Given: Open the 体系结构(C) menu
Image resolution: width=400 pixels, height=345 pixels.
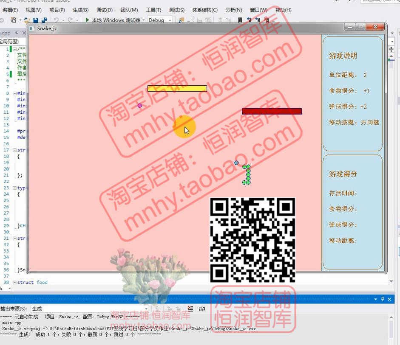Looking at the screenshot, I should pyautogui.click(x=205, y=10).
